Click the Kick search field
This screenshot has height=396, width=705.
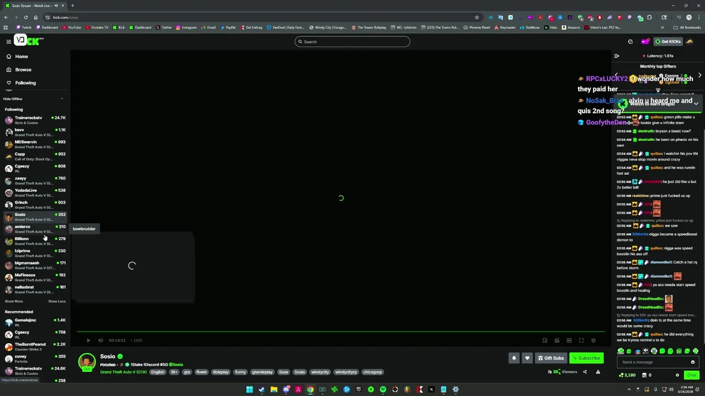[x=352, y=41]
